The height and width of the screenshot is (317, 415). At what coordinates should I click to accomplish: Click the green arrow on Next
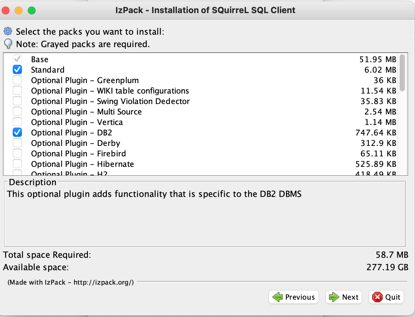click(334, 297)
